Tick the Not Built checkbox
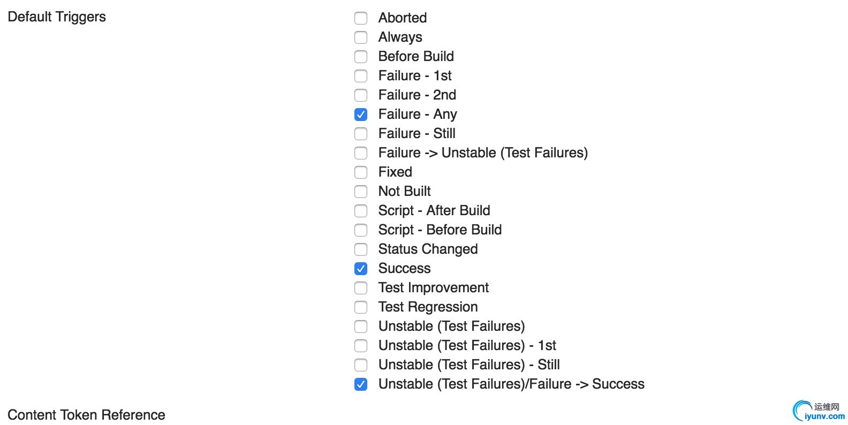This screenshot has height=425, width=848. click(x=361, y=192)
